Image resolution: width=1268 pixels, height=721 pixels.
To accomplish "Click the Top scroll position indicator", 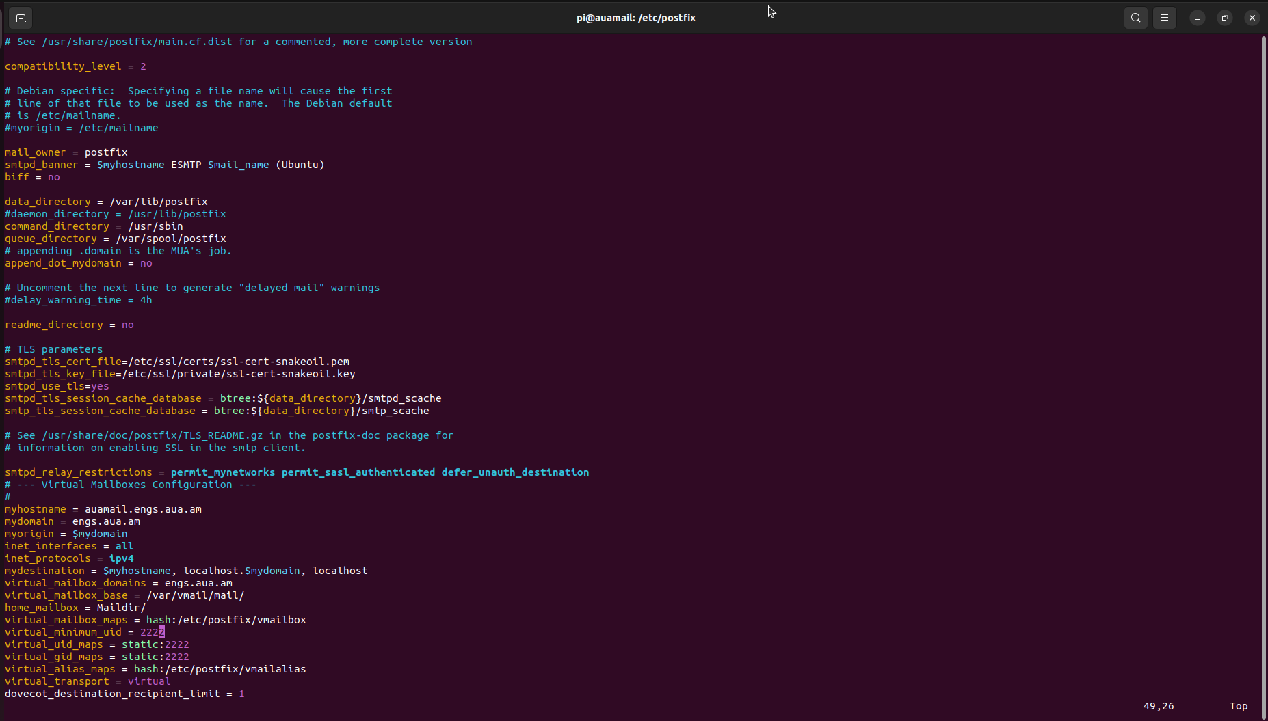I will [1239, 706].
